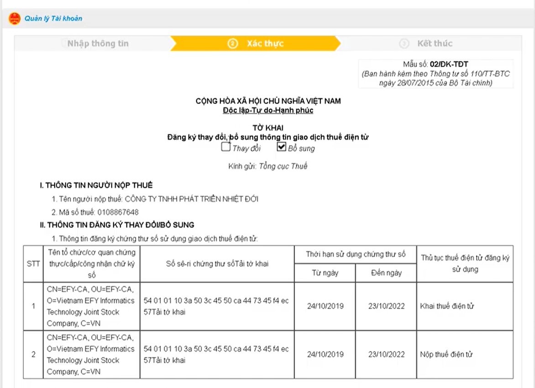
Task: Click the row 2 expiry date 23/10/2022
Action: [x=386, y=355]
